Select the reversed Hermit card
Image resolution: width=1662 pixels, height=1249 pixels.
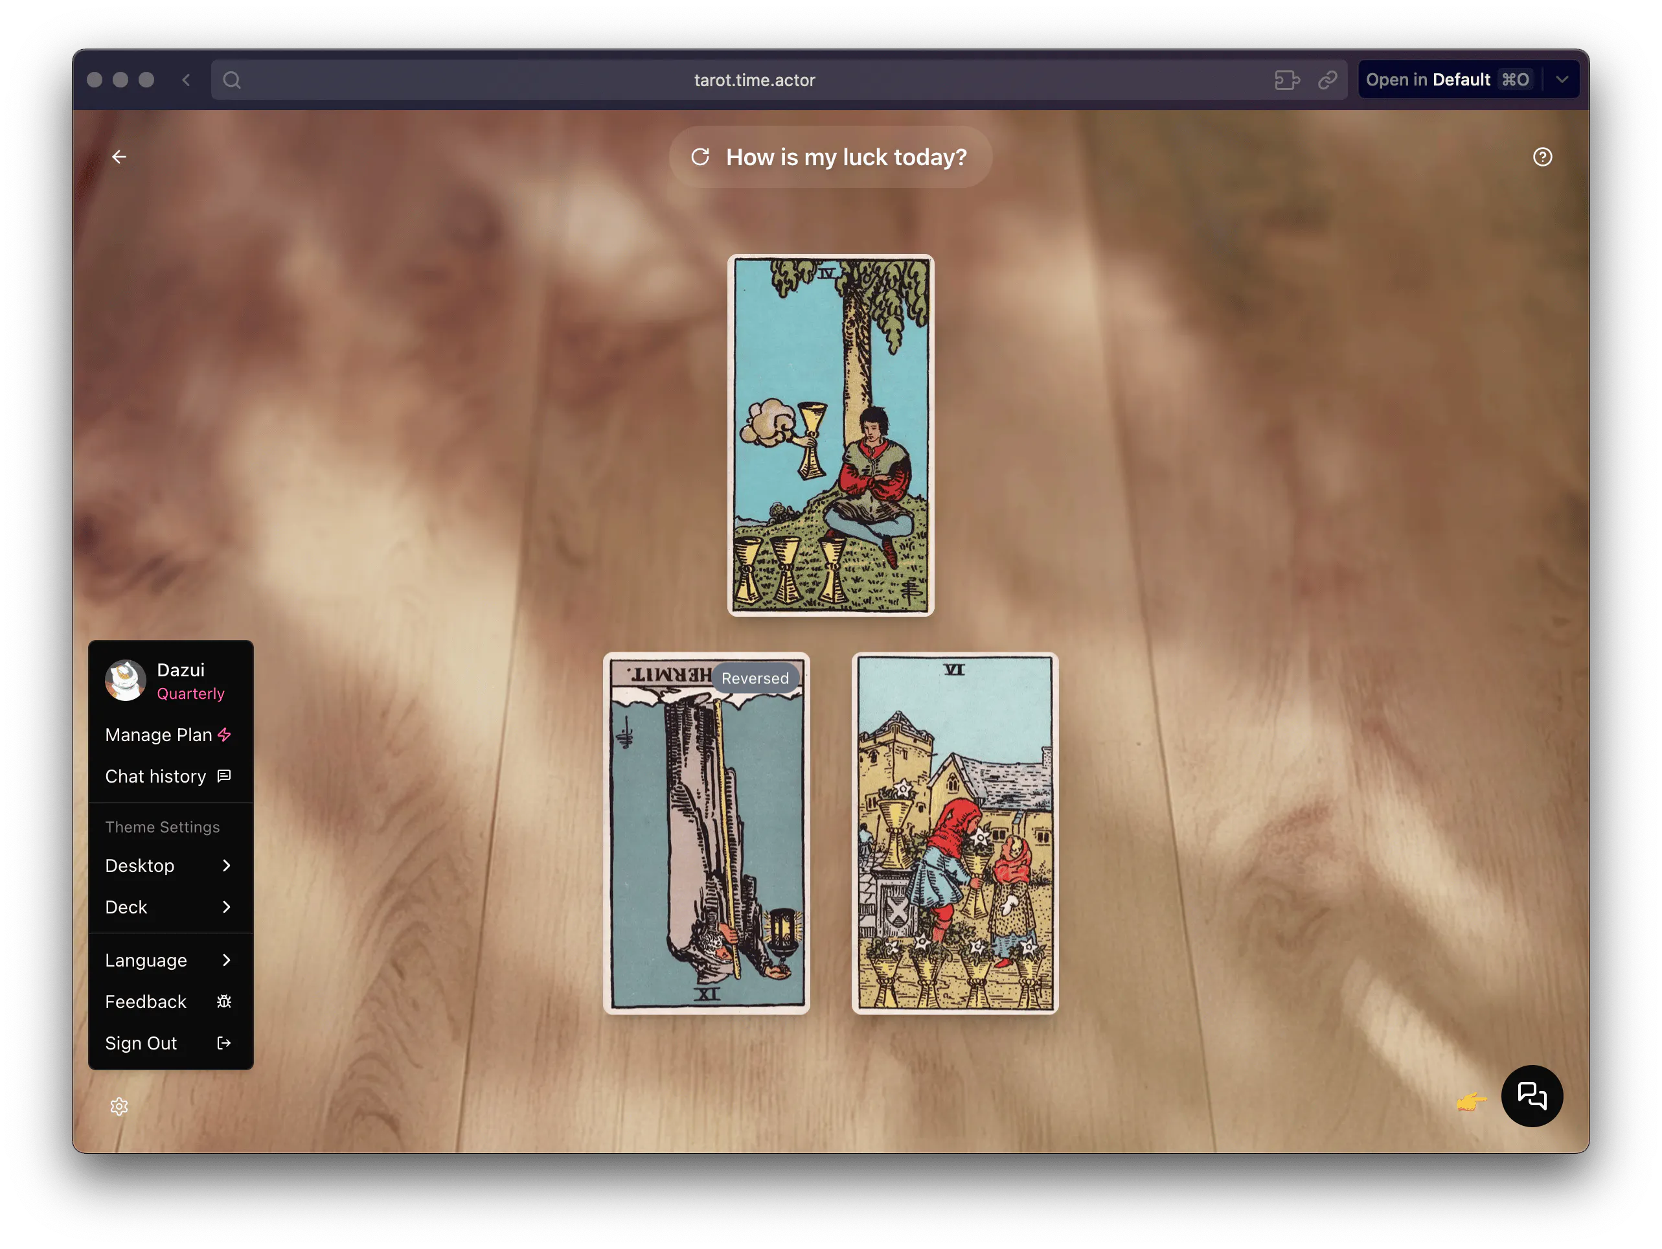(x=706, y=833)
